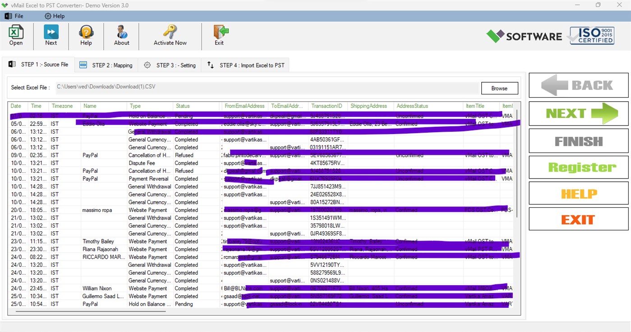Click the import arrows icon on STEP 4 tab
The image size is (631, 332).
point(210,65)
